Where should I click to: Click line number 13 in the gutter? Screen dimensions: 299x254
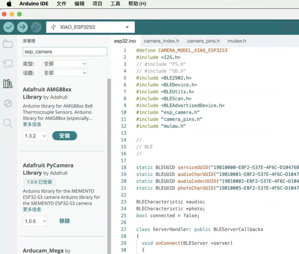[123, 133]
